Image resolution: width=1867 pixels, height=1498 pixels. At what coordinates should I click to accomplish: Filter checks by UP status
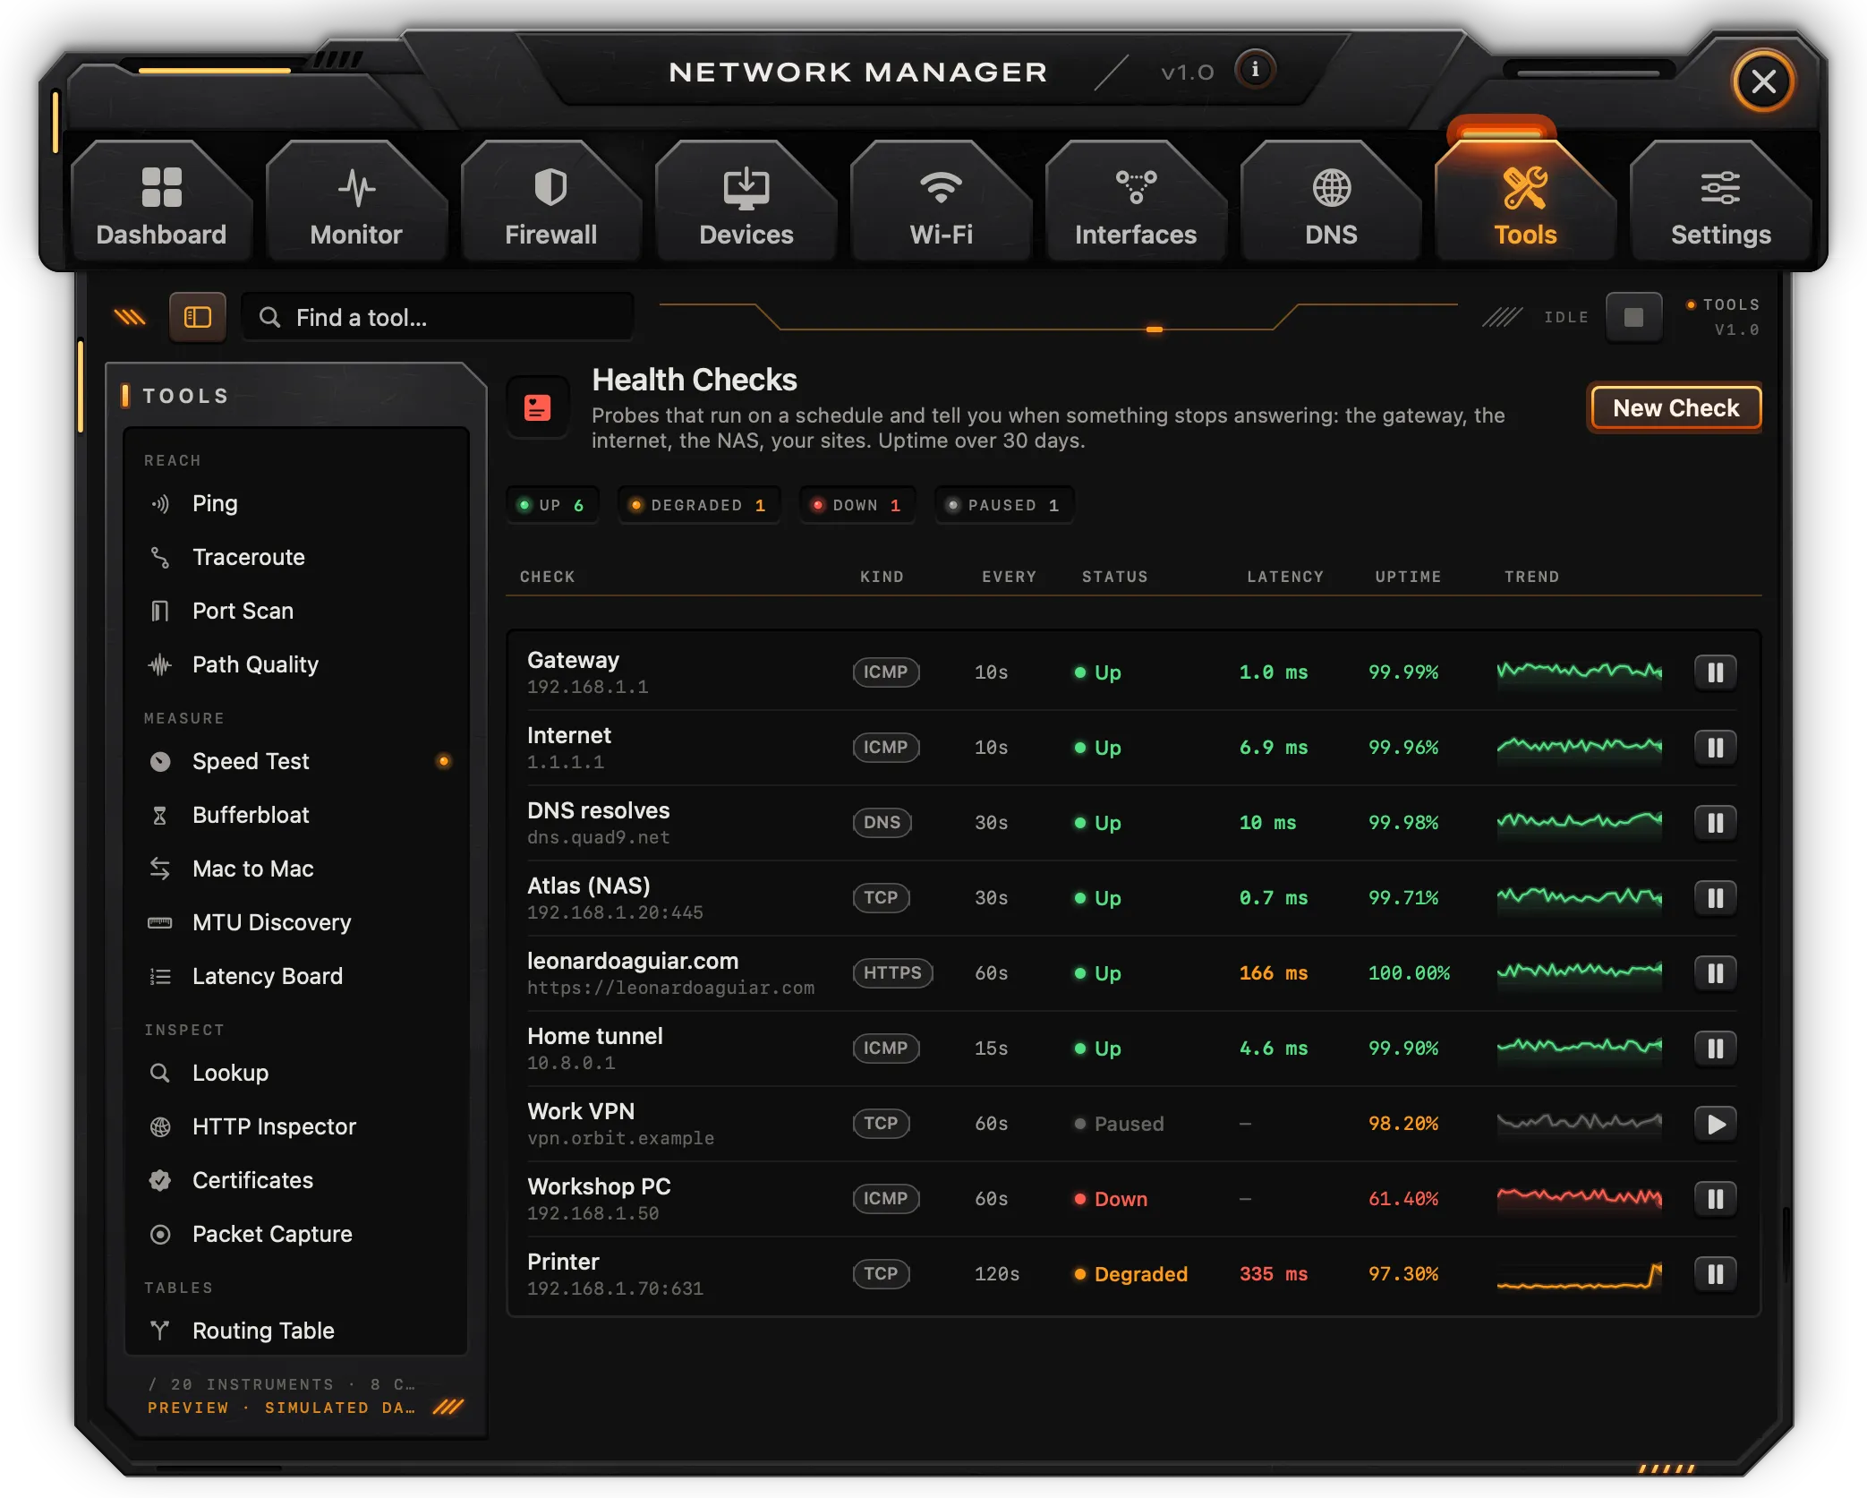[x=552, y=505]
